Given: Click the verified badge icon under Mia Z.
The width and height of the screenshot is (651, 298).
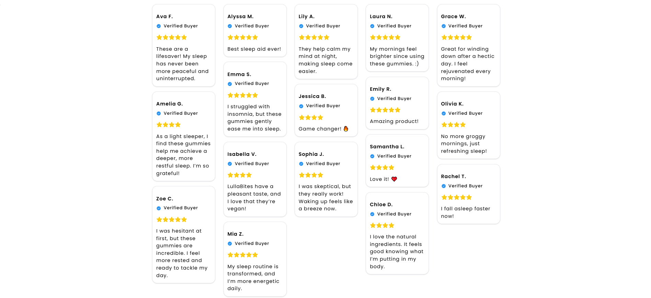Looking at the screenshot, I should pyautogui.click(x=230, y=244).
